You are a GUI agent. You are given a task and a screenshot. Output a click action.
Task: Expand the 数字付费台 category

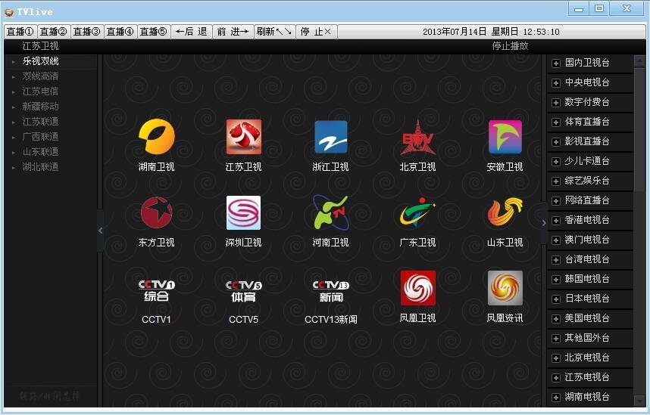556,103
